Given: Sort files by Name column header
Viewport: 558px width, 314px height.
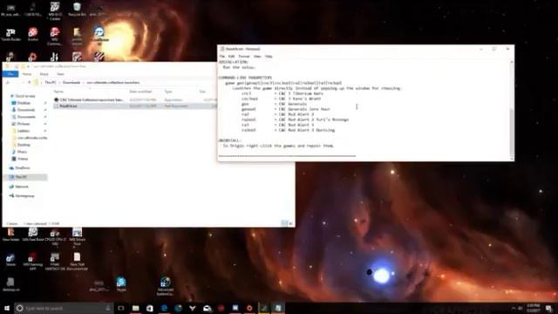Looking at the screenshot, I should click(58, 92).
